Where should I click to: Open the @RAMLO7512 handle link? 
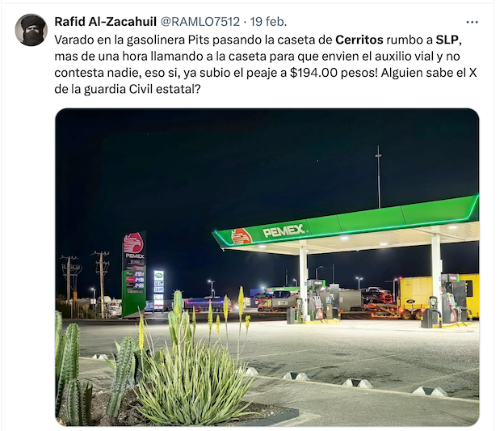[x=200, y=22]
